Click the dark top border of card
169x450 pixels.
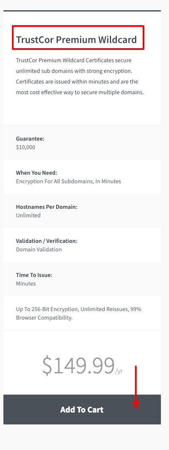(82, 11)
